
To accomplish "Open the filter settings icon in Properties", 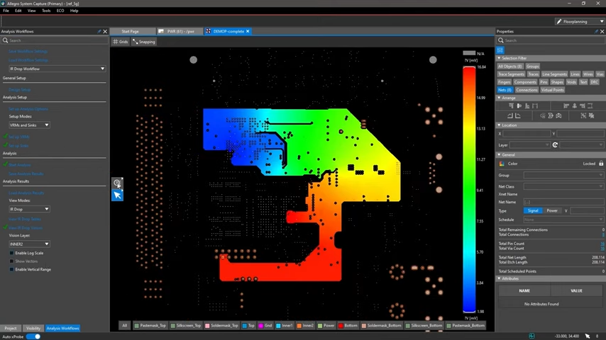I will point(500,50).
